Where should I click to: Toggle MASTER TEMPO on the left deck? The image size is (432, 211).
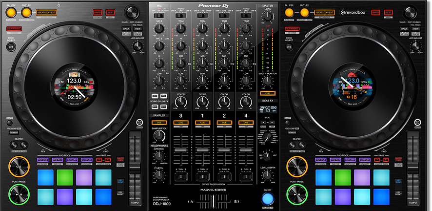[x=120, y=159]
